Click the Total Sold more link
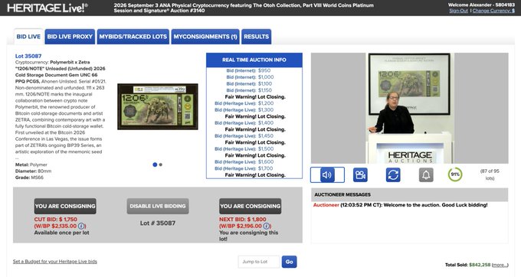The height and width of the screenshot is (277, 521). click(x=500, y=265)
